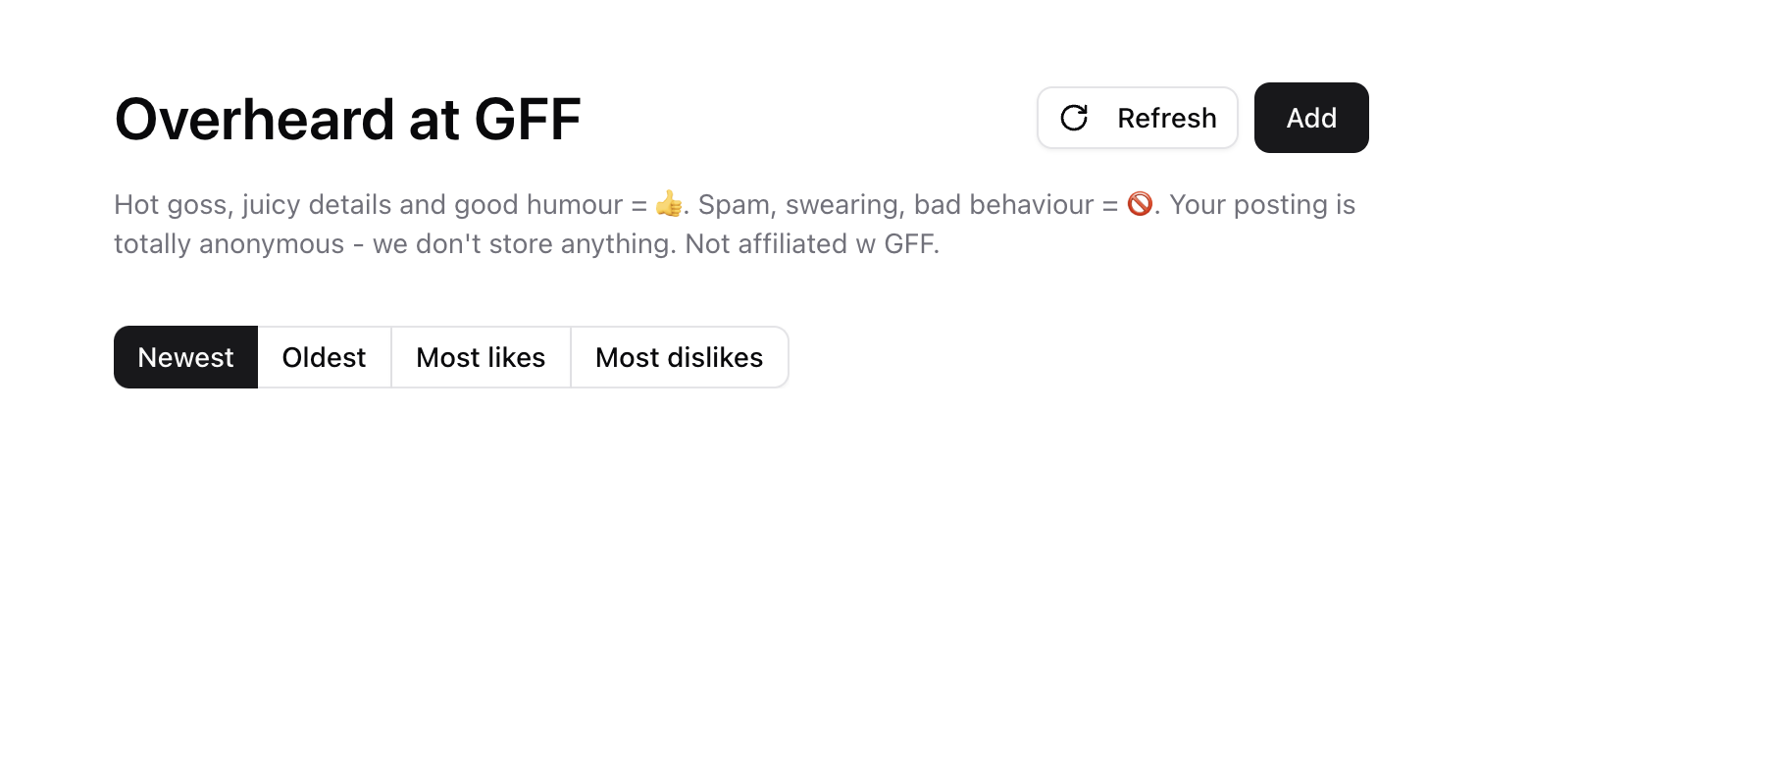Click the word "Overheard" in the heading
This screenshot has width=1785, height=775.
254,120
